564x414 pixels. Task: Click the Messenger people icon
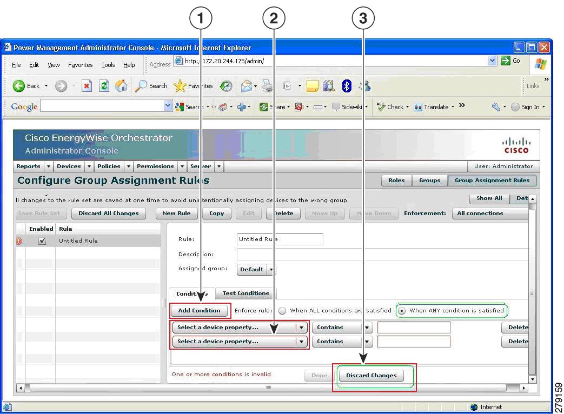pyautogui.click(x=364, y=86)
